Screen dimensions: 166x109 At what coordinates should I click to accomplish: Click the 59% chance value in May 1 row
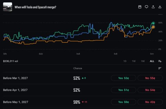point(77,102)
